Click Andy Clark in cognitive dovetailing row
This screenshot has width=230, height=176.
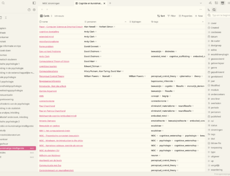(89, 32)
